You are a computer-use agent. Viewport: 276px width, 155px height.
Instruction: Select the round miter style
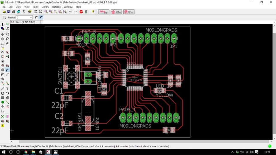pyautogui.click(x=36, y=17)
